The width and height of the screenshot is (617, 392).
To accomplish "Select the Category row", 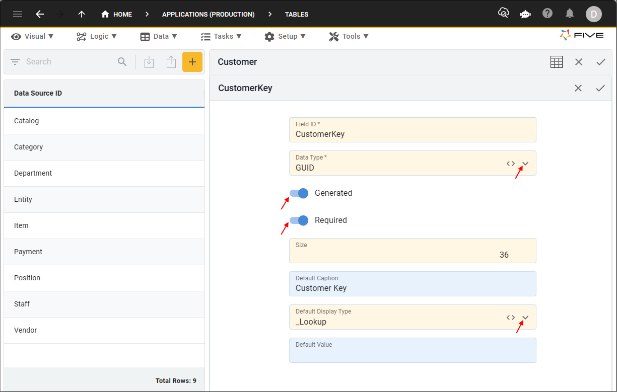I will [104, 147].
